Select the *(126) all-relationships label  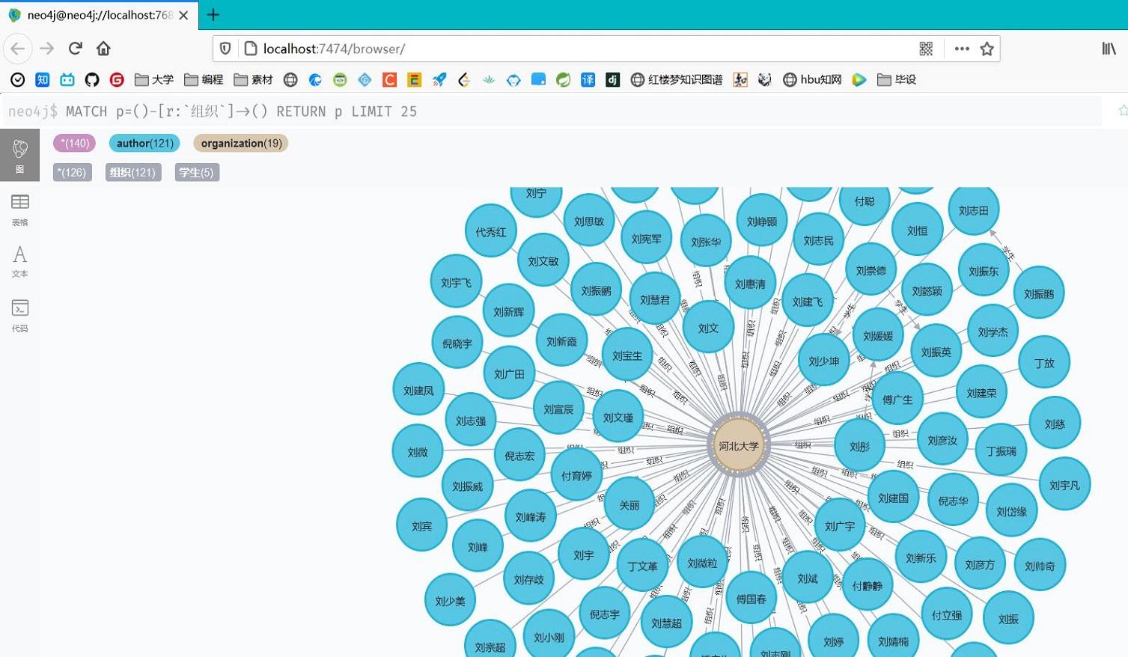pyautogui.click(x=72, y=172)
